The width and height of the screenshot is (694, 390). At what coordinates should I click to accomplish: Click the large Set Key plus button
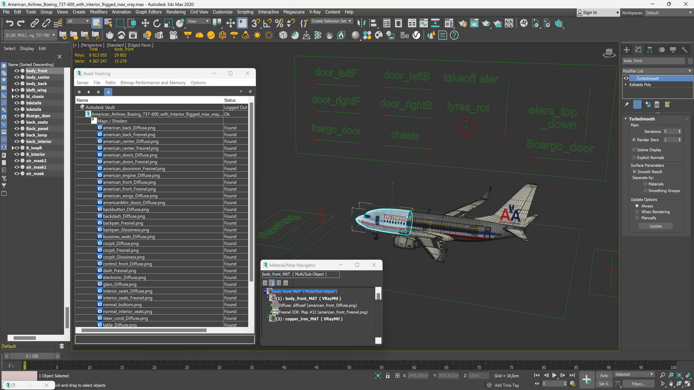586,379
